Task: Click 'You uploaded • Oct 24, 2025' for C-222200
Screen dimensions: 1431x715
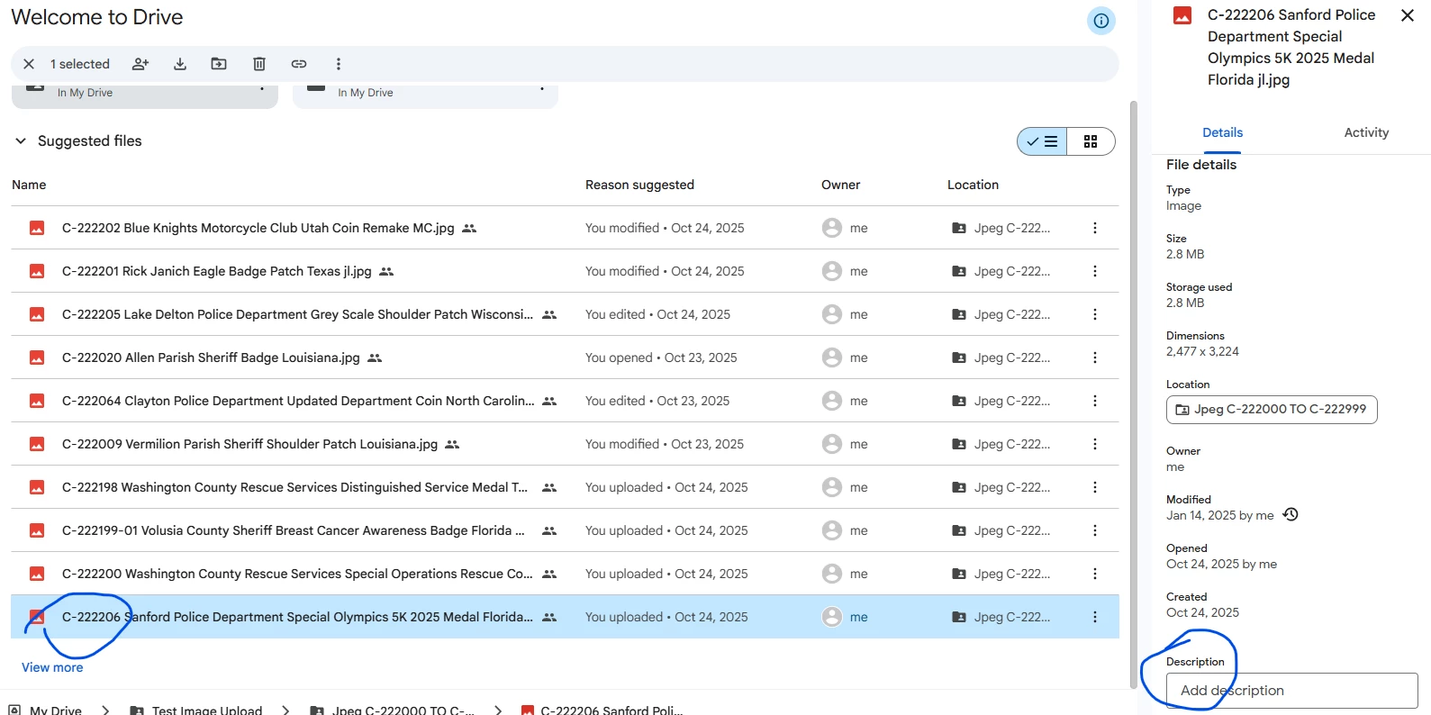Action: point(666,574)
